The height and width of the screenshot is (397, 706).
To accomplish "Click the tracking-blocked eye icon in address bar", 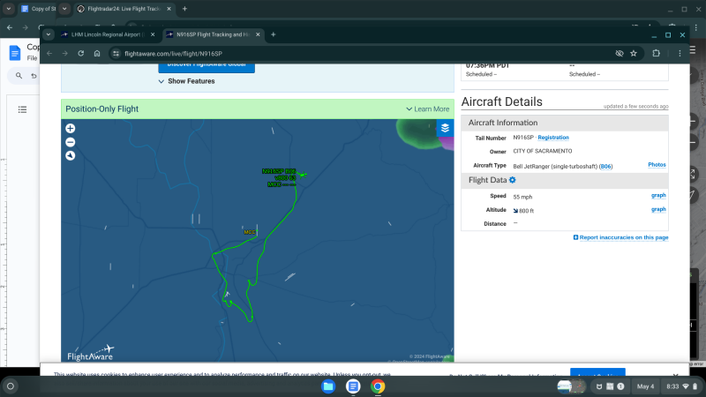I will (x=620, y=54).
